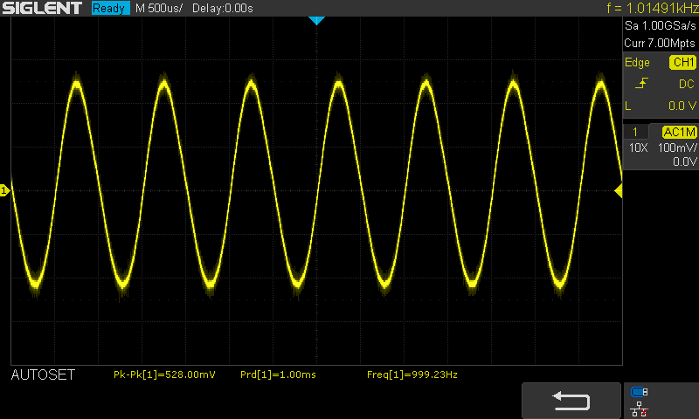
Task: Click the blue trigger position marker
Action: click(x=316, y=20)
